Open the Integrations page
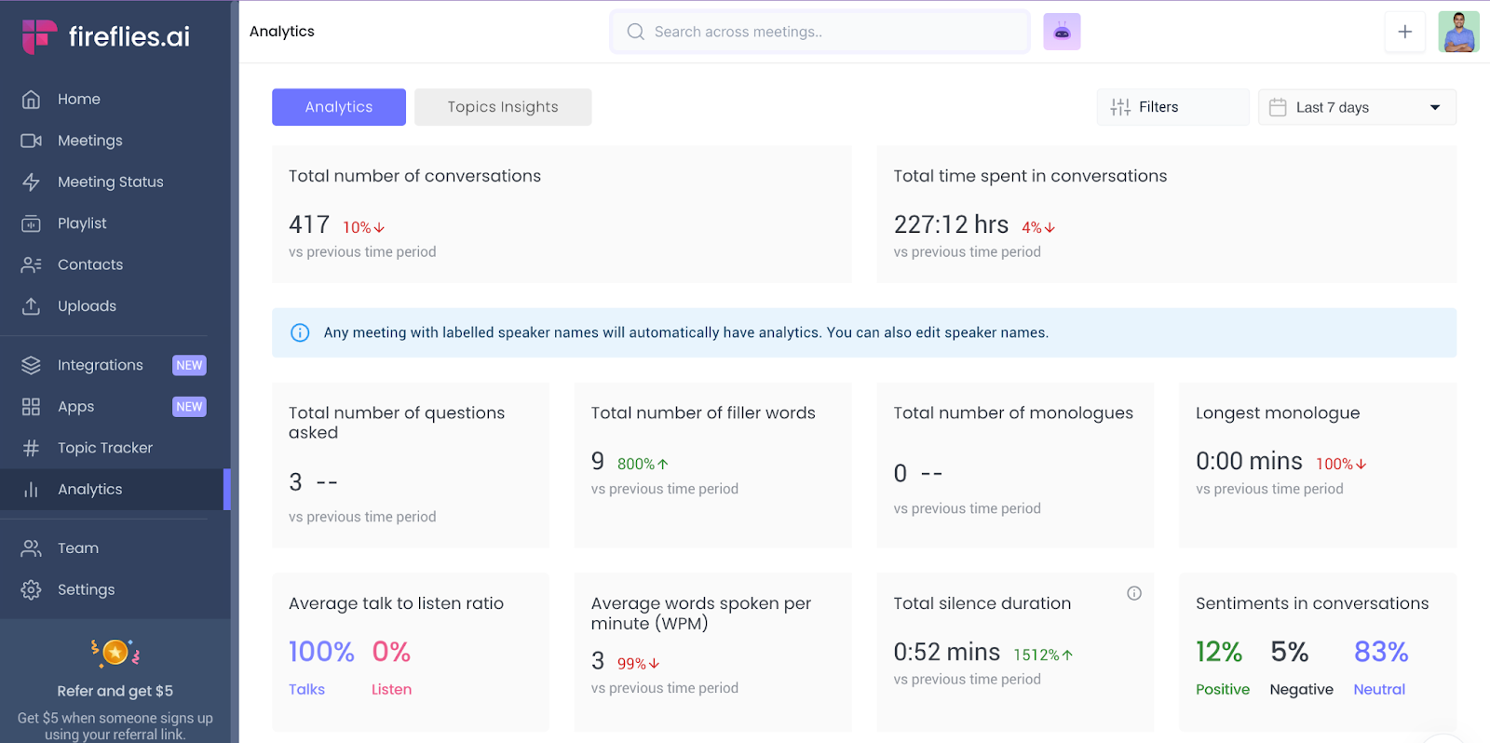 (100, 365)
